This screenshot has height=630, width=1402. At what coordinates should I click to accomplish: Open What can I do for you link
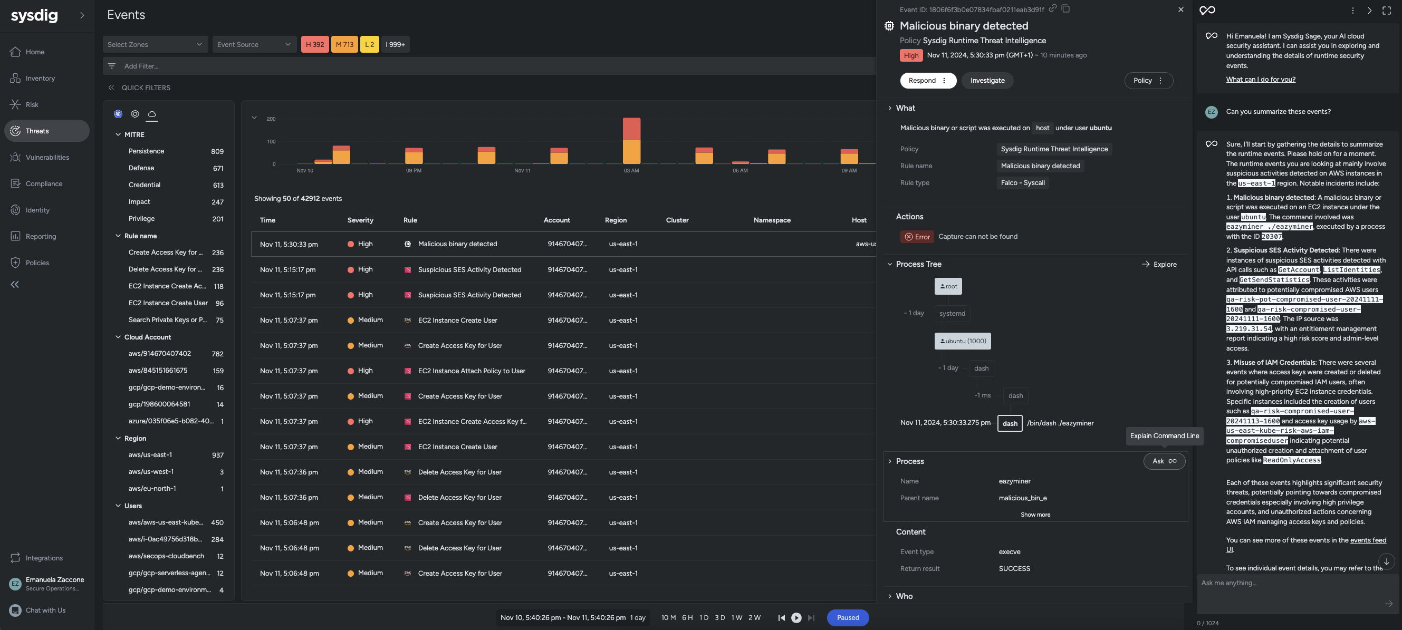(x=1261, y=80)
